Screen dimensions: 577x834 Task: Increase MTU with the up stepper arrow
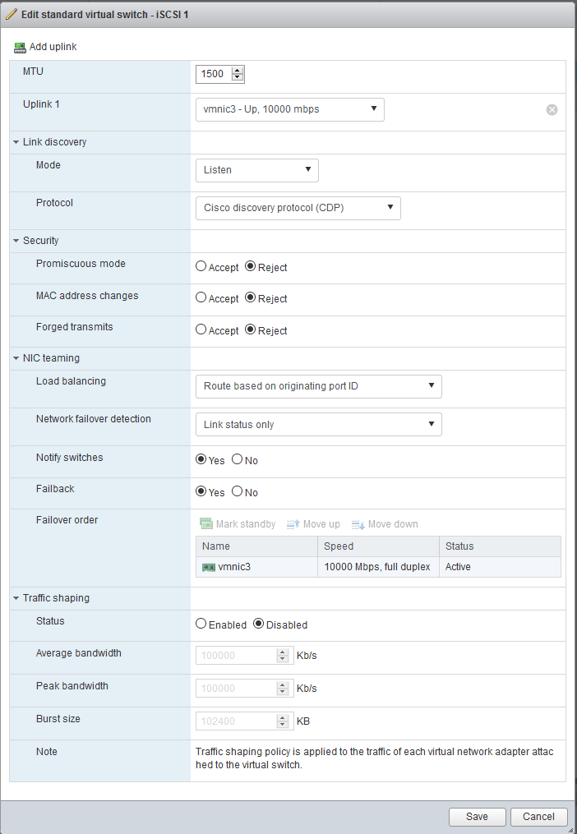pyautogui.click(x=238, y=70)
